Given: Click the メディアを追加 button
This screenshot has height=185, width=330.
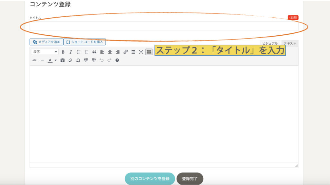Looking at the screenshot, I should pos(46,42).
